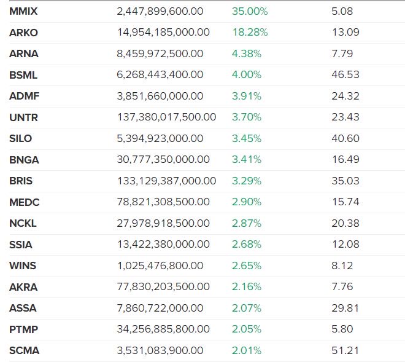The image size is (405, 362).
Task: Open the BRIS ticker link
Action: point(21,181)
